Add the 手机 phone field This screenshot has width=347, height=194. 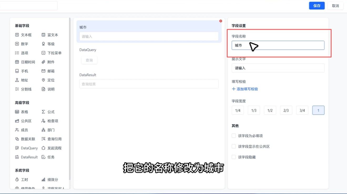click(22, 71)
